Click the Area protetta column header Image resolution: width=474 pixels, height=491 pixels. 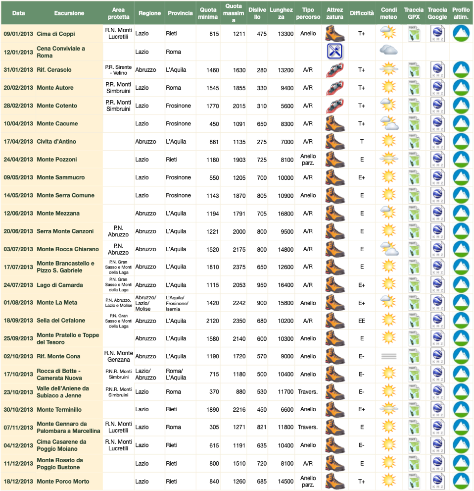pos(119,13)
